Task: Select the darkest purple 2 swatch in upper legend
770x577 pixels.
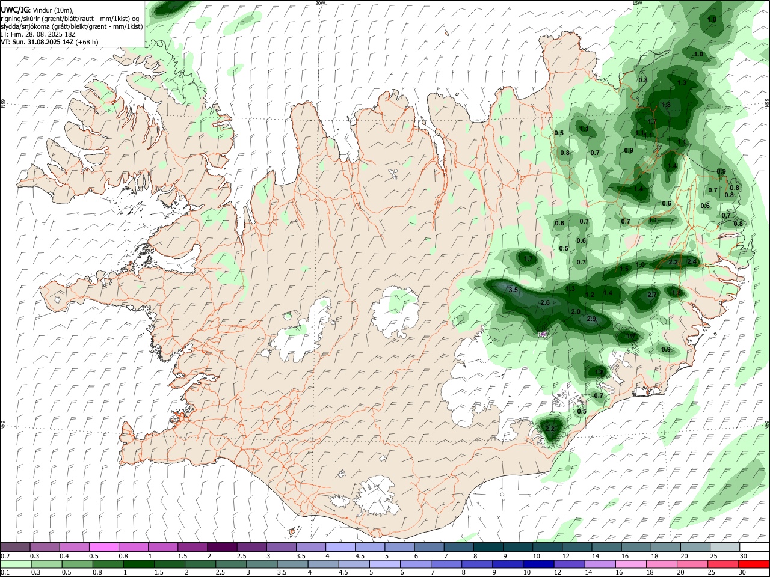Action: pyautogui.click(x=221, y=547)
